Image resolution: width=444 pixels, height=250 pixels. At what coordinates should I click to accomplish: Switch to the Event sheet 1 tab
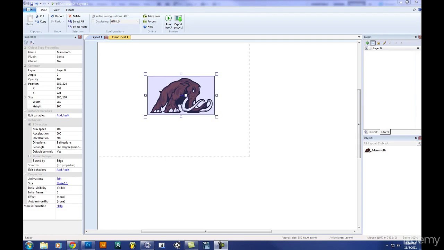click(x=120, y=37)
